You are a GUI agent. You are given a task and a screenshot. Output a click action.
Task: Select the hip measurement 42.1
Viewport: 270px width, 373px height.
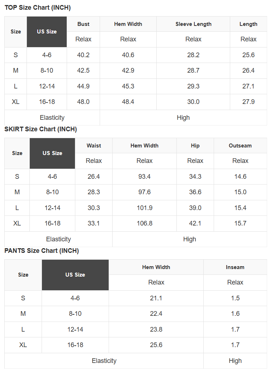coord(195,223)
